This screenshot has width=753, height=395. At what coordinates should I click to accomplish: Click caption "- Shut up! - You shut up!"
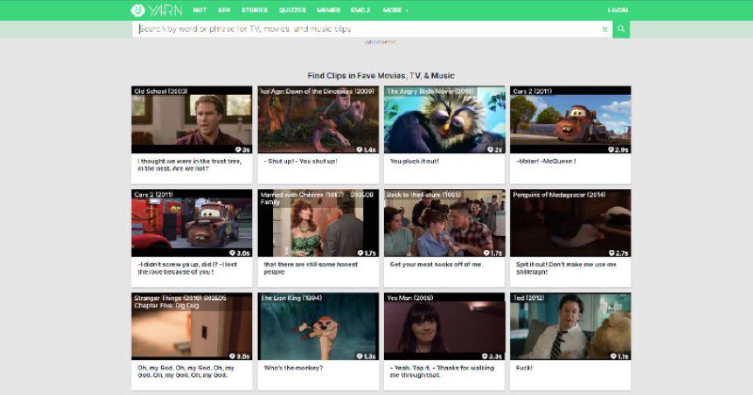[x=300, y=161]
